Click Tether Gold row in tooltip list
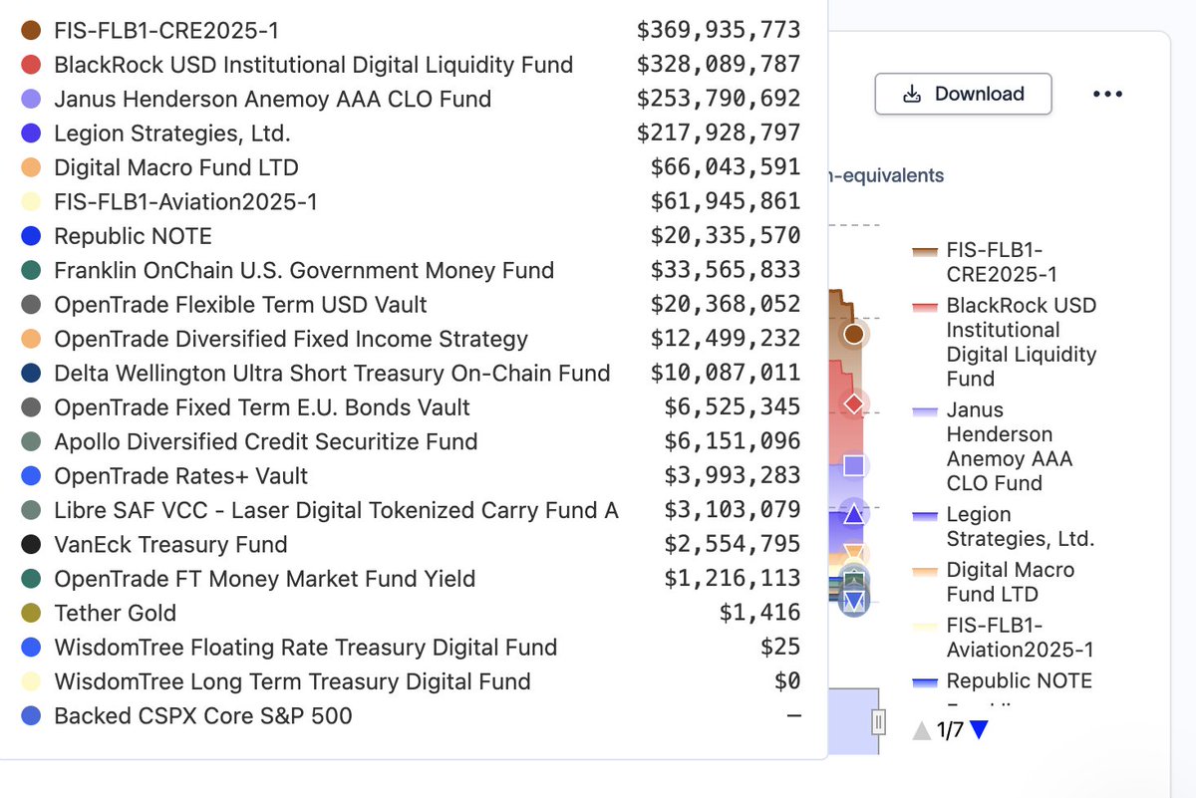This screenshot has width=1196, height=798. tap(115, 613)
